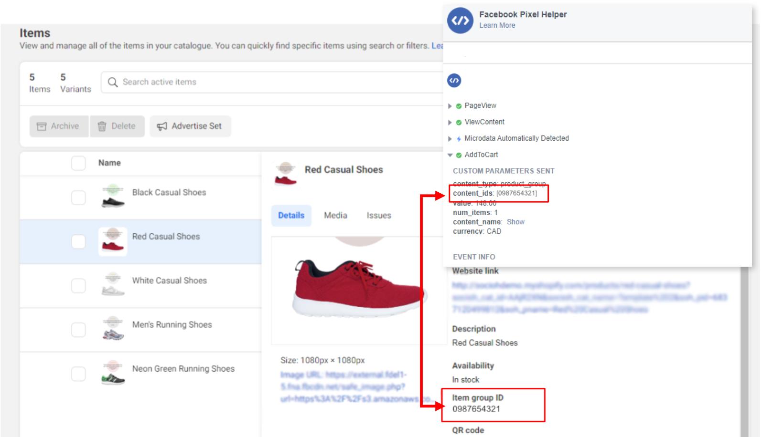This screenshot has height=437, width=762.
Task: Click the search magnifier icon
Action: [x=113, y=82]
